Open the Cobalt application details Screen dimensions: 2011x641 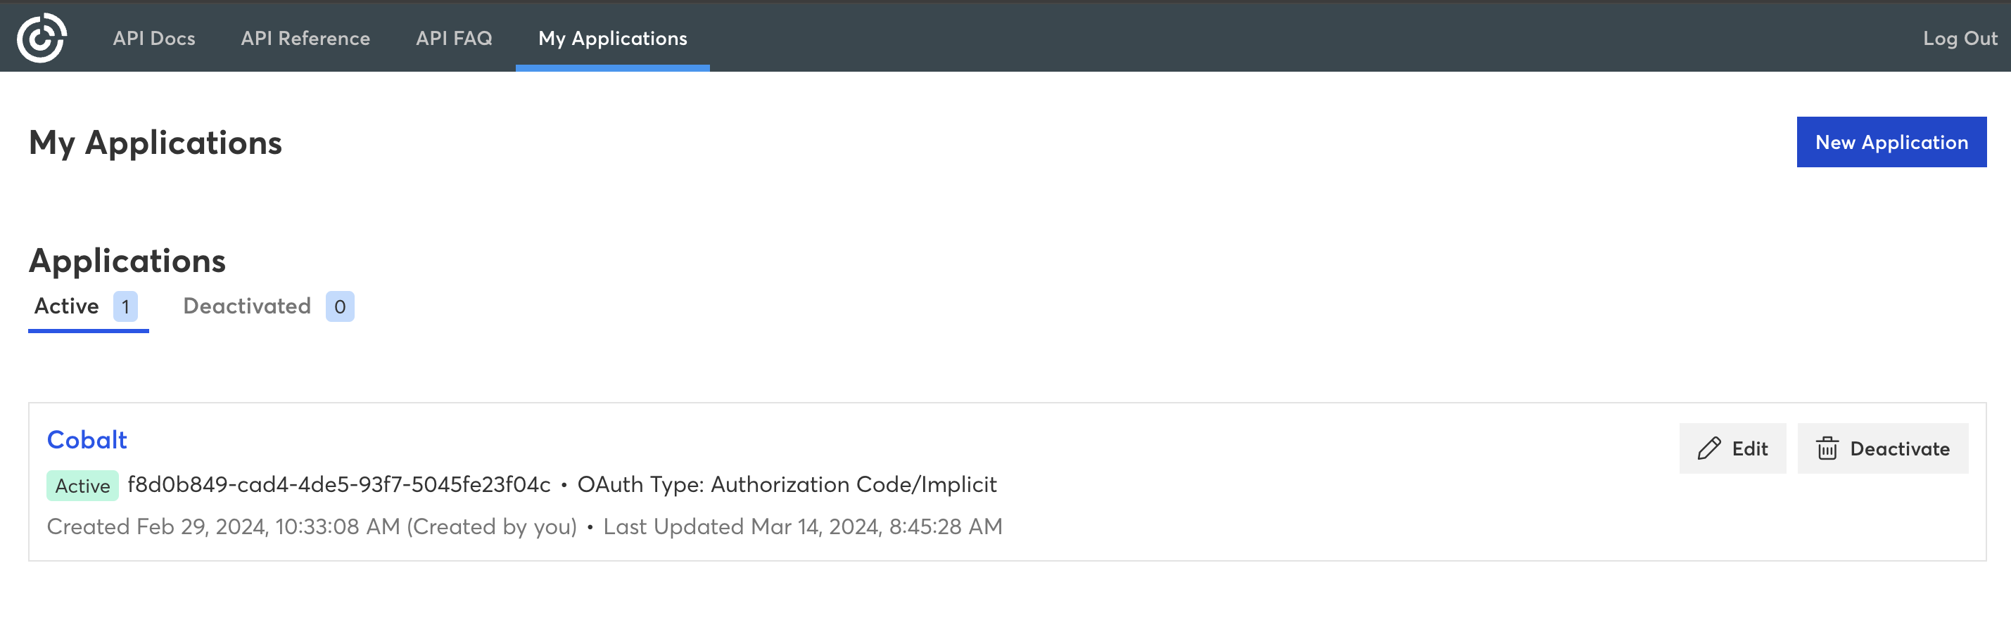click(87, 439)
